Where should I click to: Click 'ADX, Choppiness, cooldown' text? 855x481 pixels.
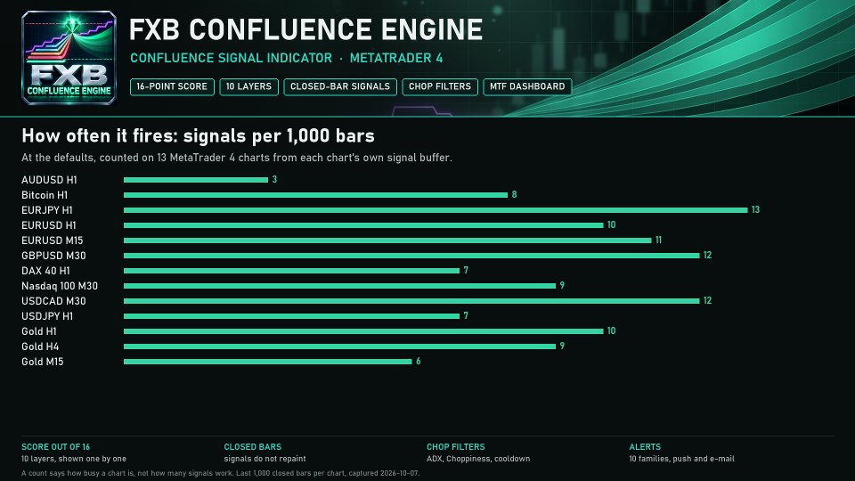pyautogui.click(x=478, y=459)
